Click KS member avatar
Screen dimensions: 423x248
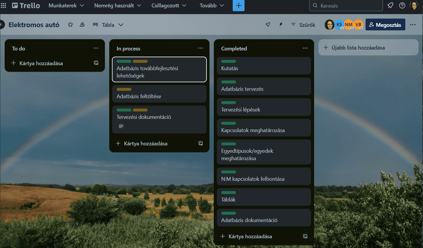tap(339, 25)
